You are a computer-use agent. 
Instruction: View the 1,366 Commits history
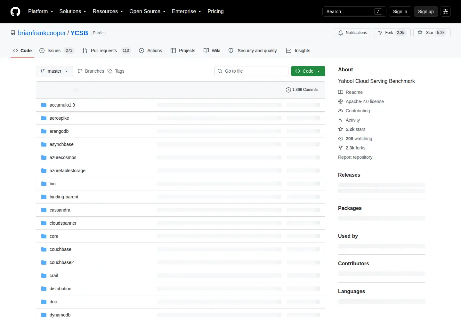[x=302, y=90]
